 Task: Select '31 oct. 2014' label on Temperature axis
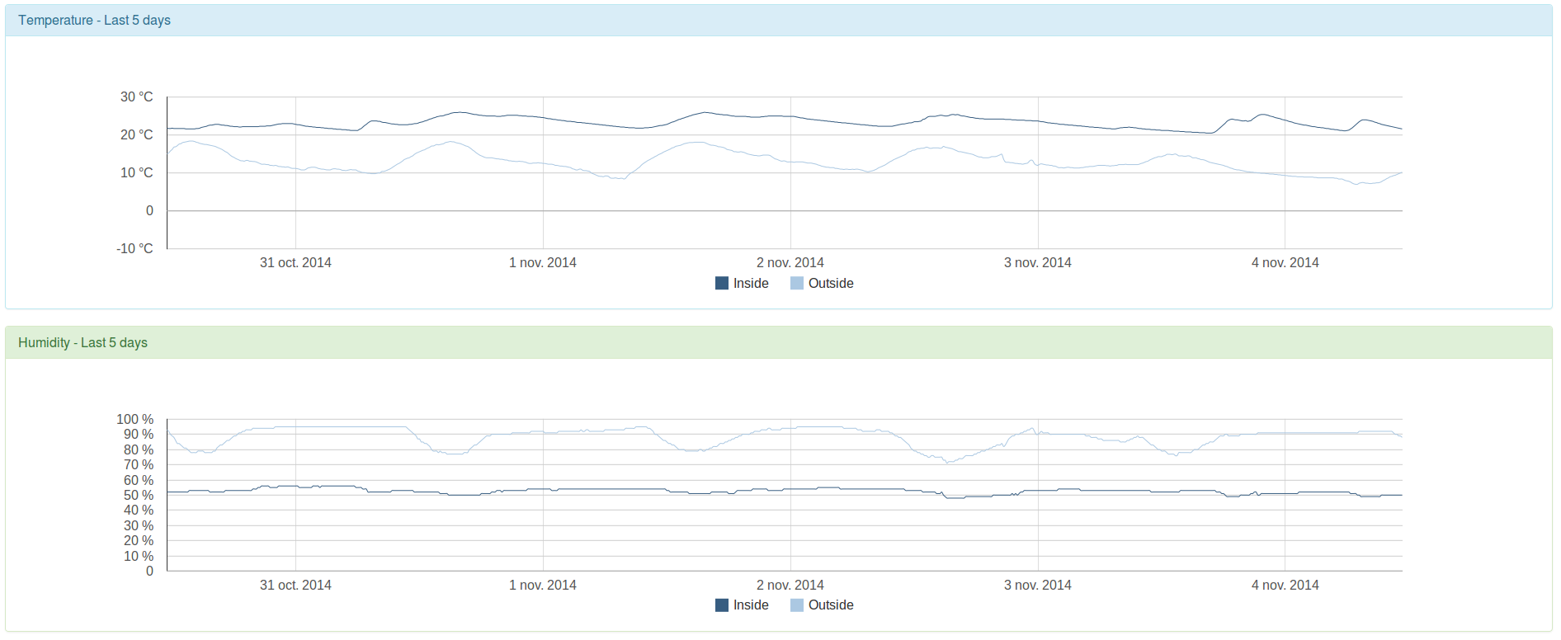tap(295, 262)
